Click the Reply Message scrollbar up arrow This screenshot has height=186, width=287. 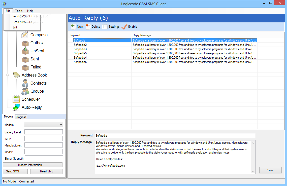pyautogui.click(x=253, y=143)
